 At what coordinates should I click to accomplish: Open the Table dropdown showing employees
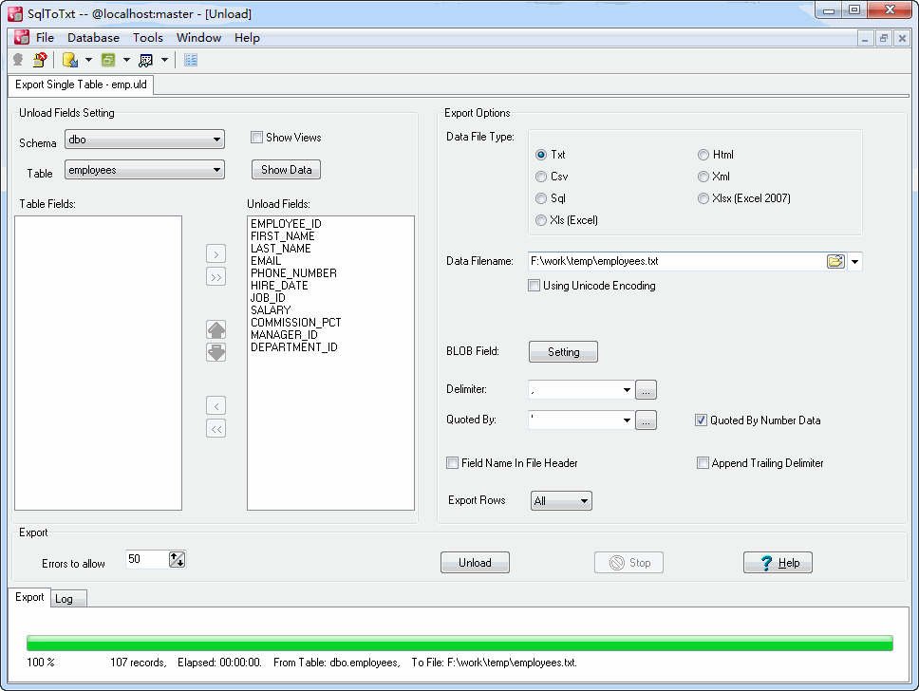click(144, 170)
